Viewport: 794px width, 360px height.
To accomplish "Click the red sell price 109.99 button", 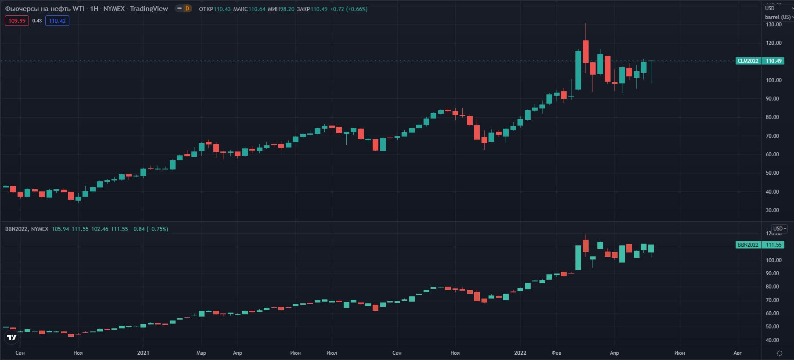I will pyautogui.click(x=17, y=21).
